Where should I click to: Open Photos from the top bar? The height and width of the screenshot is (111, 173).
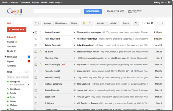pos(35,2)
